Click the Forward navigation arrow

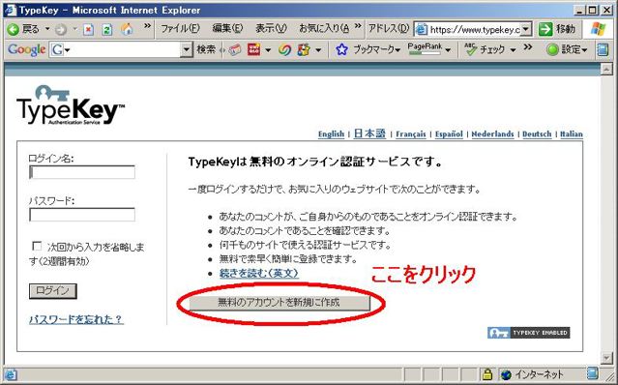(61, 30)
